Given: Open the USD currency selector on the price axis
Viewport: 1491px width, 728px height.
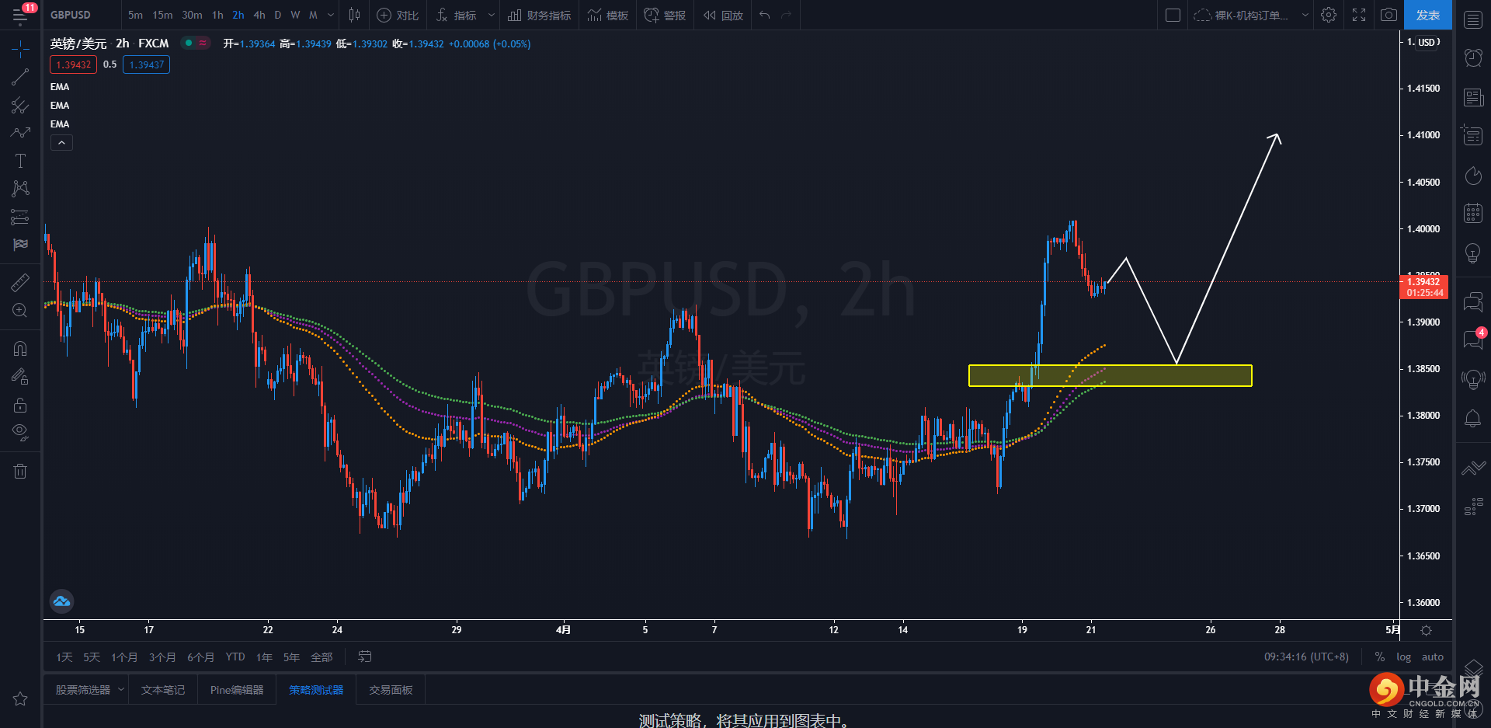Looking at the screenshot, I should pyautogui.click(x=1425, y=42).
